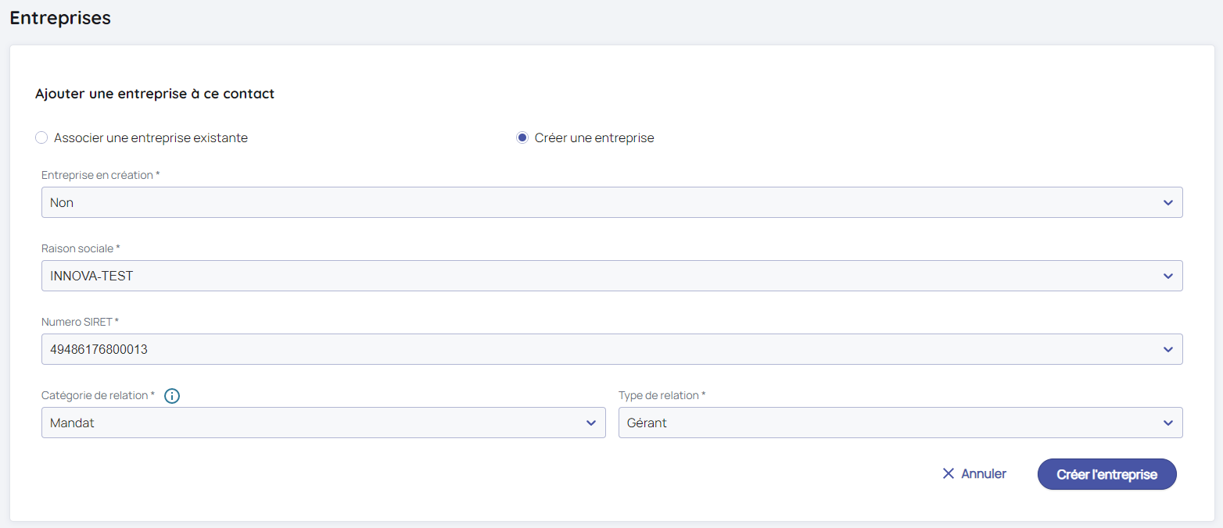Click the chevron arrow in Entreprise en création
The width and height of the screenshot is (1223, 528).
[1167, 203]
